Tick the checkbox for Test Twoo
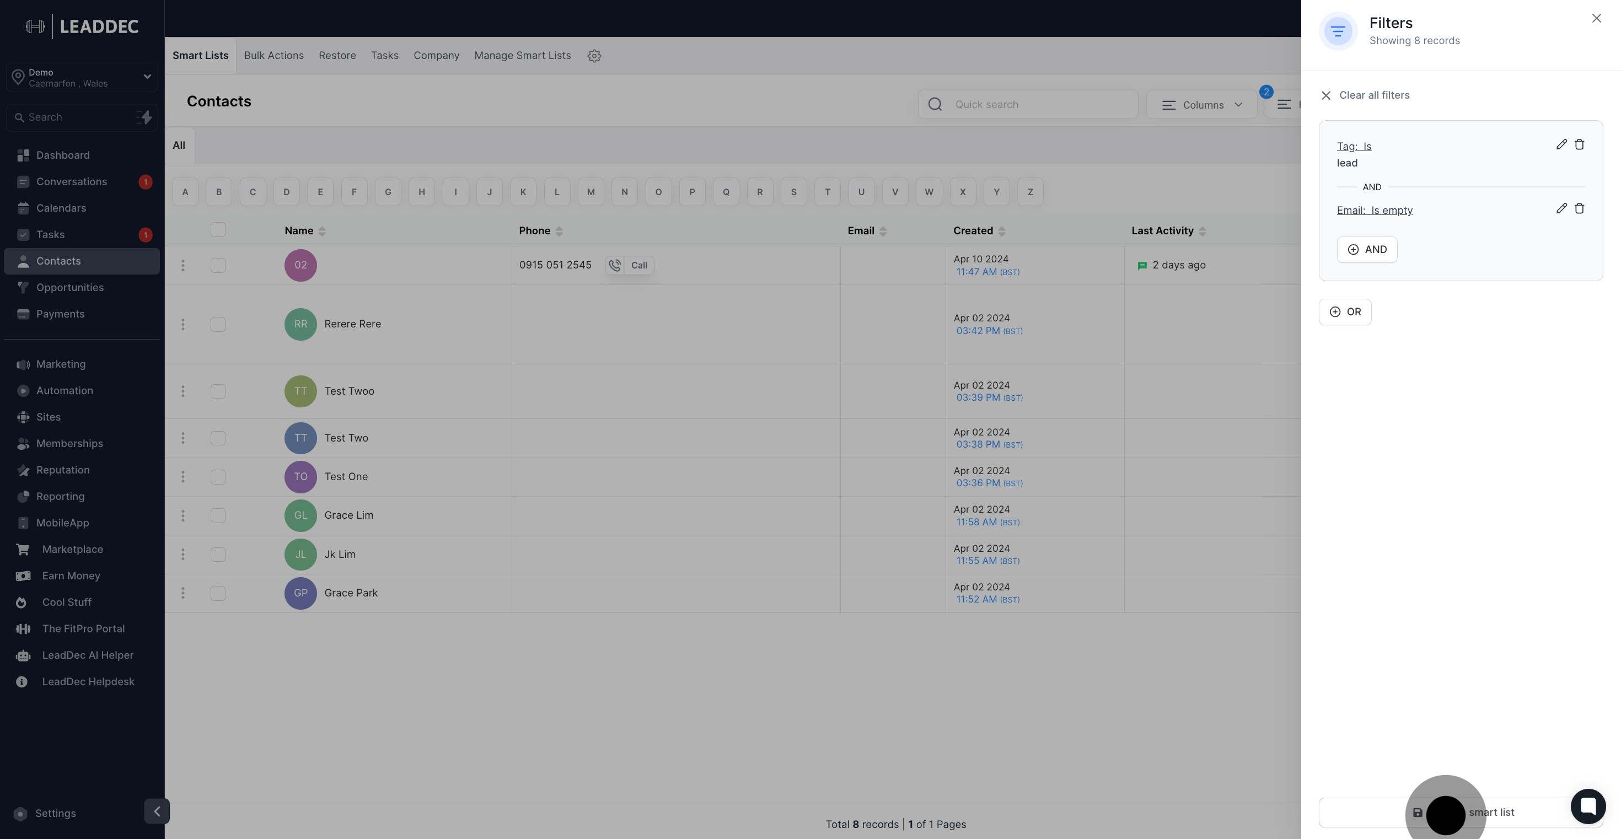This screenshot has width=1621, height=839. (x=218, y=391)
